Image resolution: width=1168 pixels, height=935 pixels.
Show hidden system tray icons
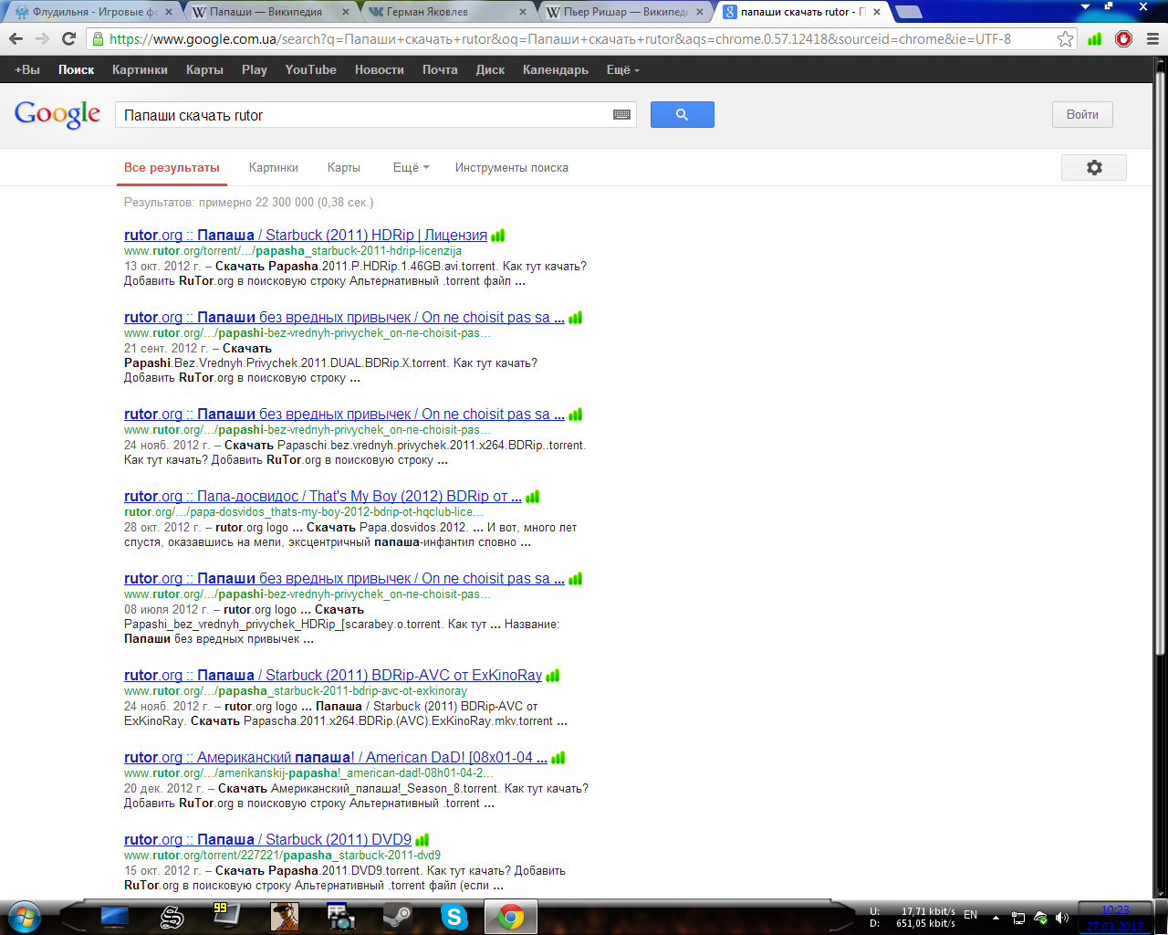click(x=996, y=918)
